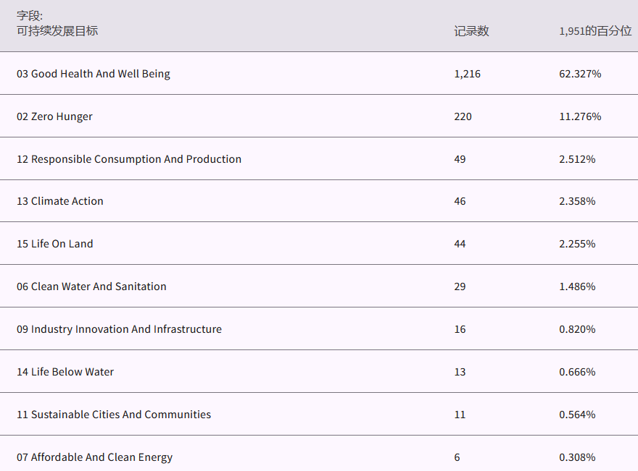
Task: Click the 2.358% Climate Action percentage
Action: [x=577, y=201]
